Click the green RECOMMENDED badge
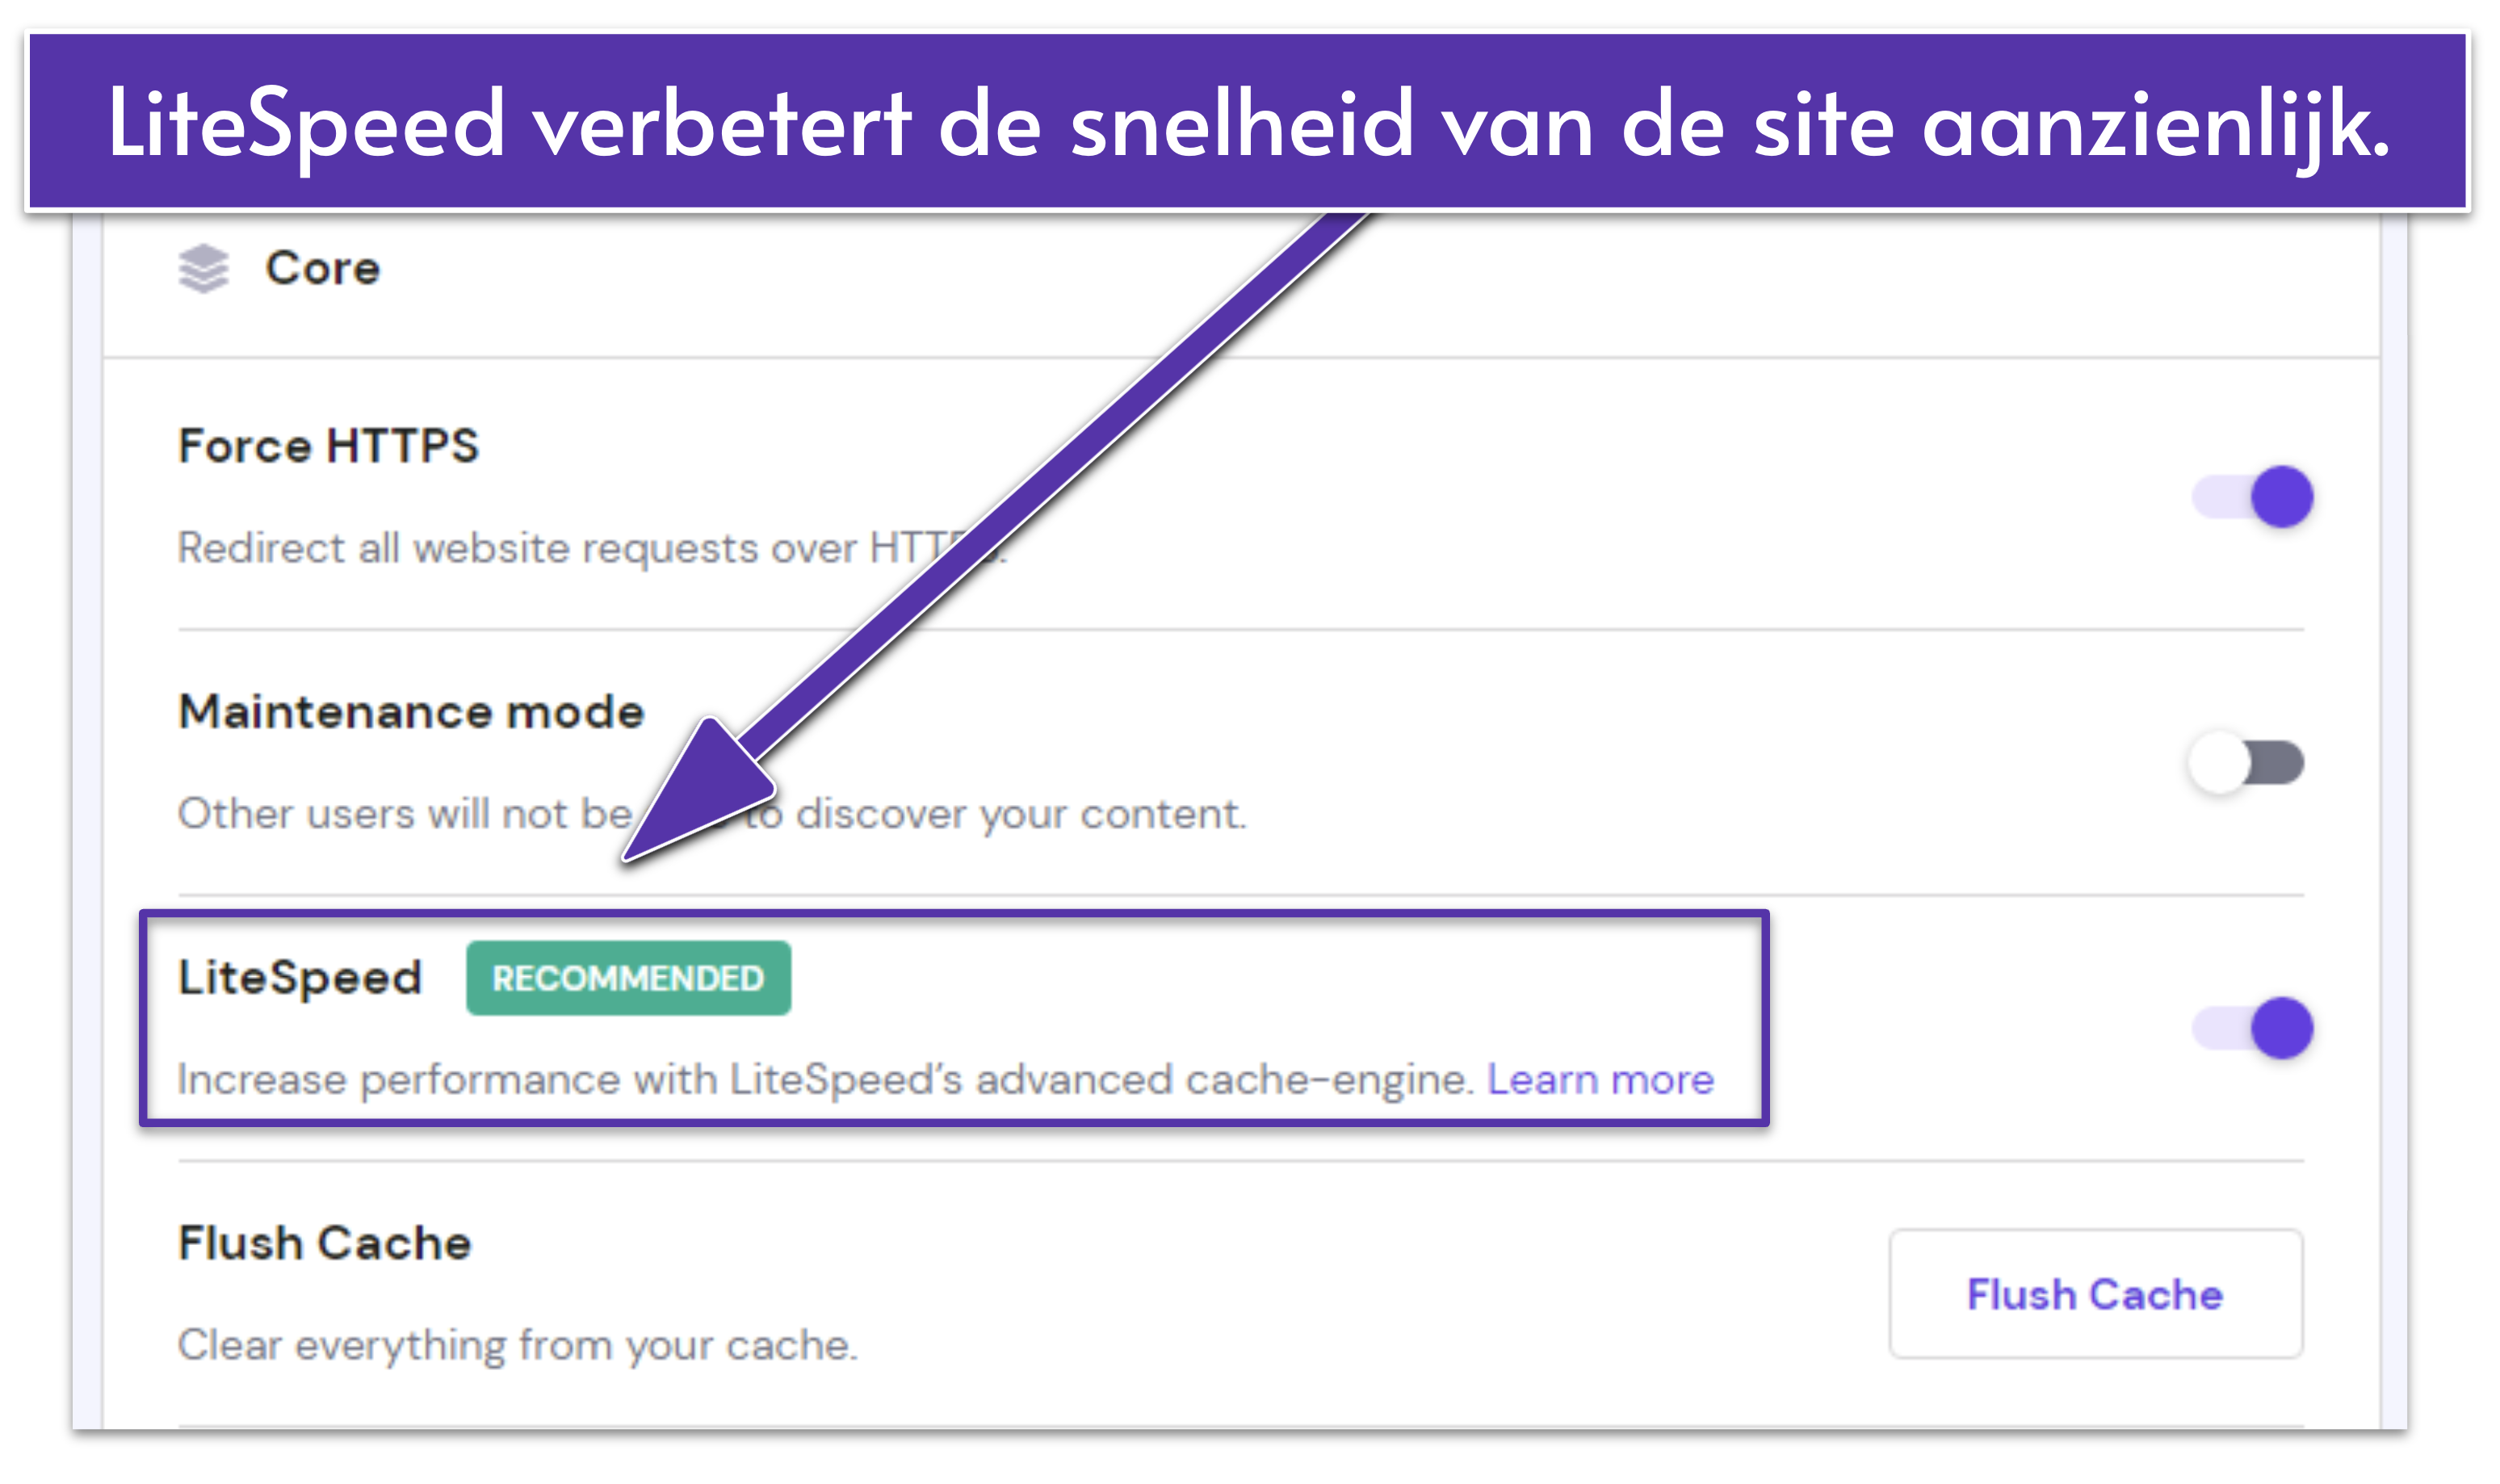This screenshot has width=2500, height=1484. click(x=628, y=978)
